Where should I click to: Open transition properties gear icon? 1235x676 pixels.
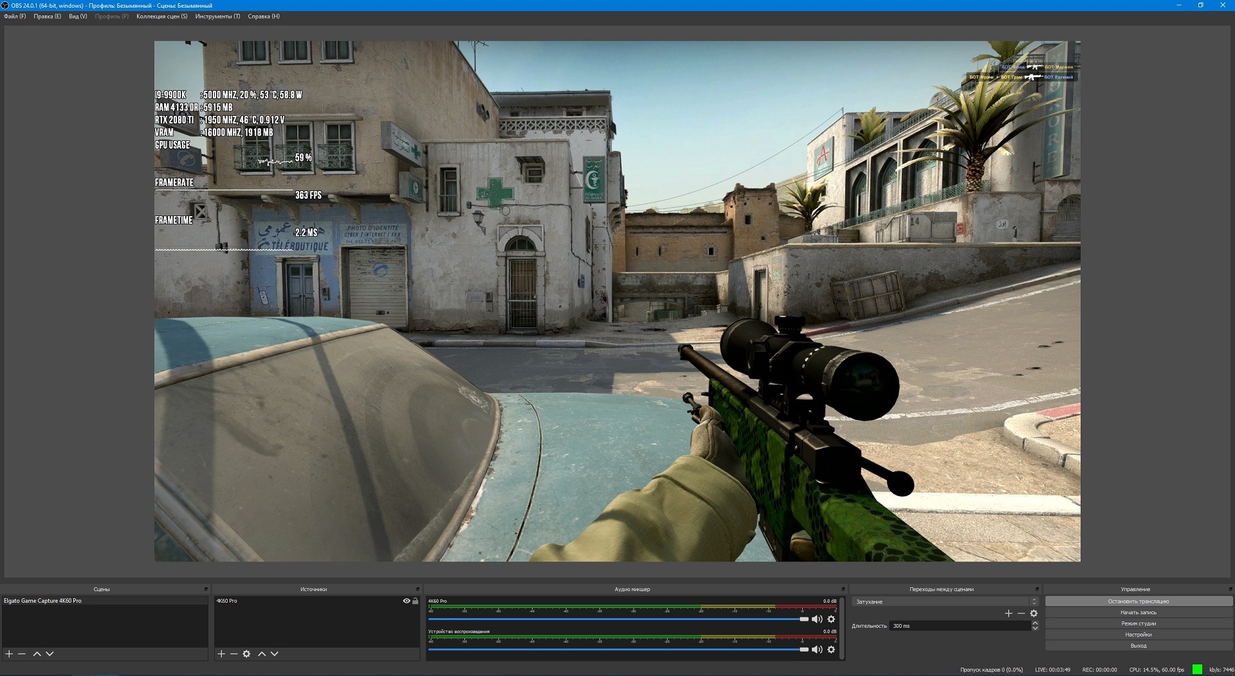point(1034,613)
